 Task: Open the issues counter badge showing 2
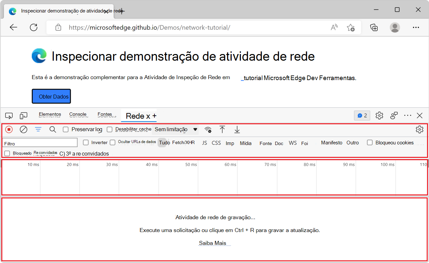coord(362,116)
